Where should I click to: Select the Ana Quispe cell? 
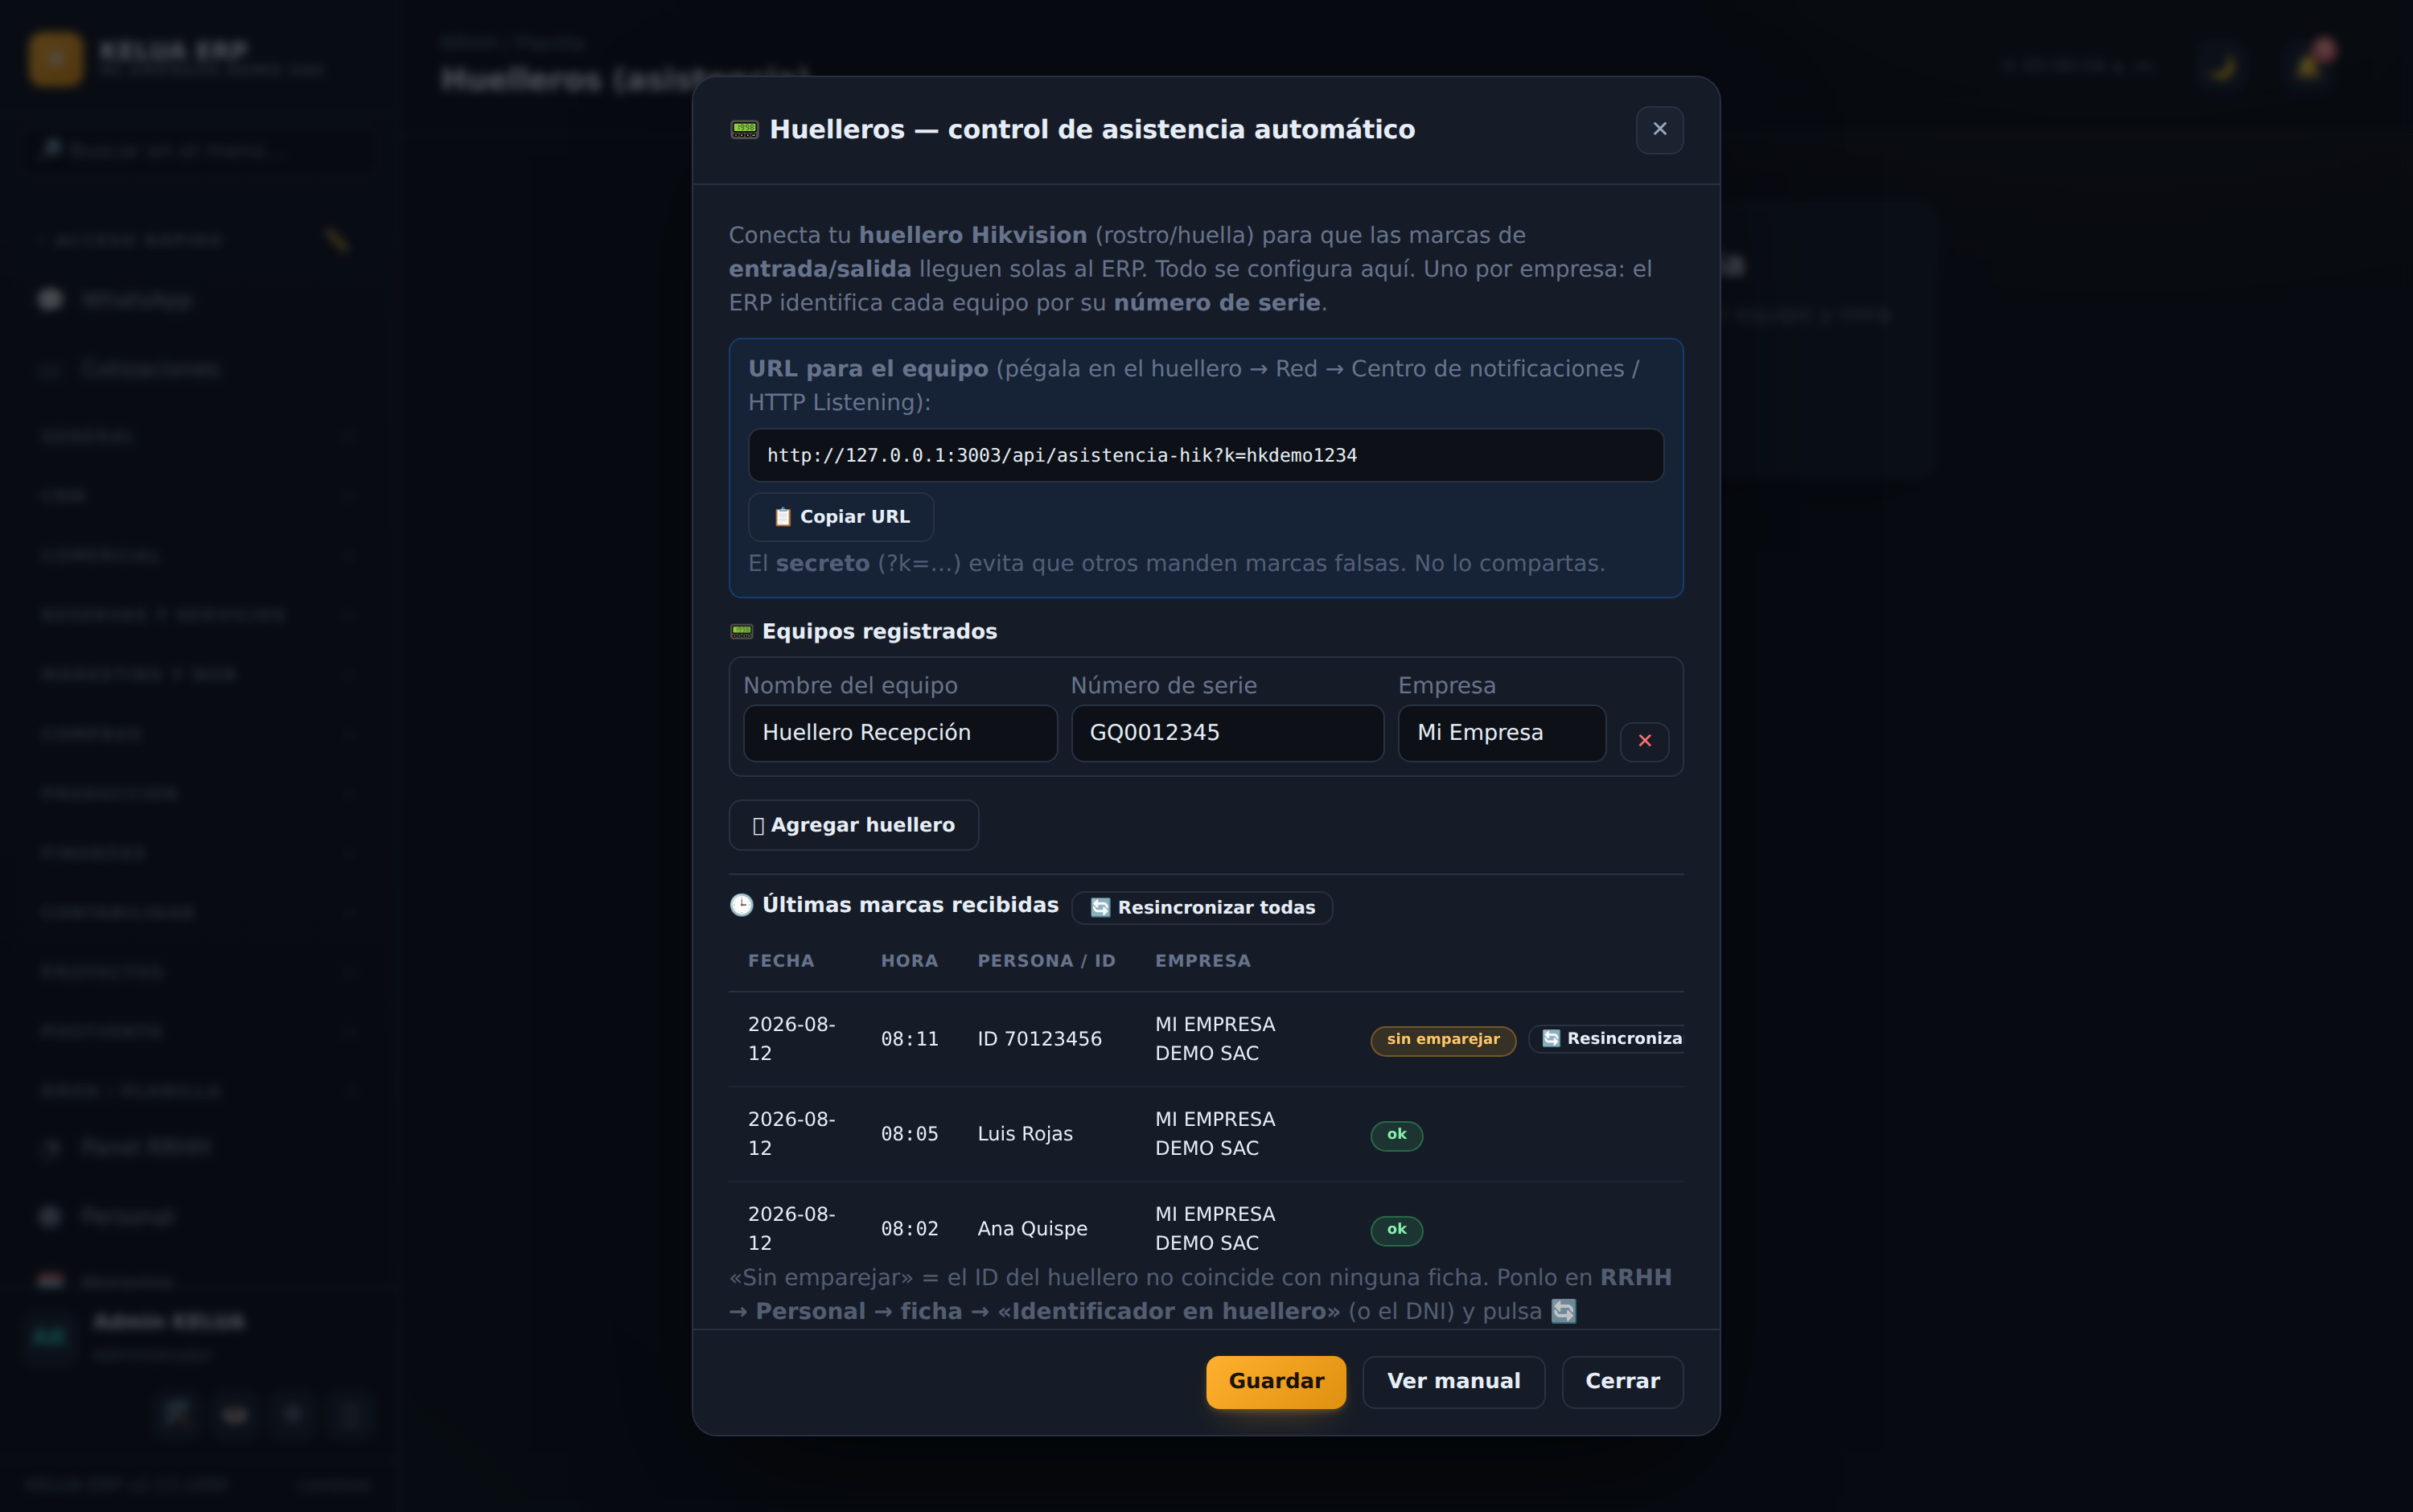(x=1032, y=1229)
